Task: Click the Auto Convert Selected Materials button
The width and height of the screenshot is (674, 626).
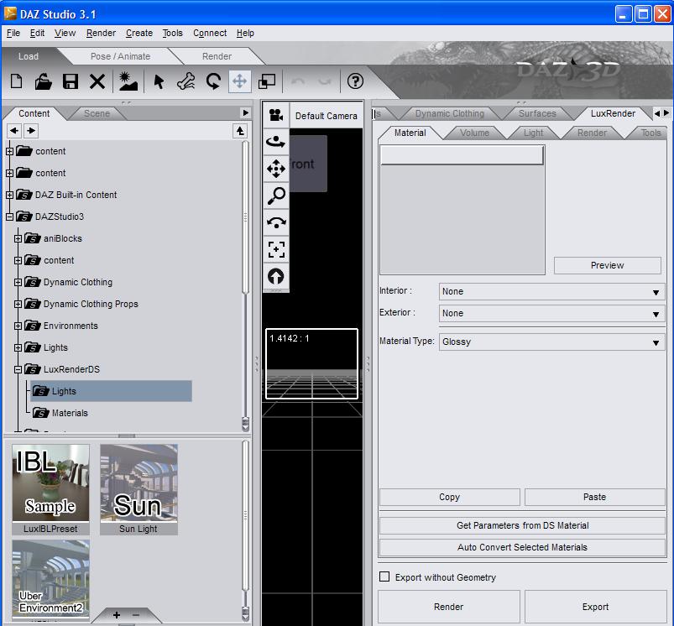Action: [x=521, y=547]
